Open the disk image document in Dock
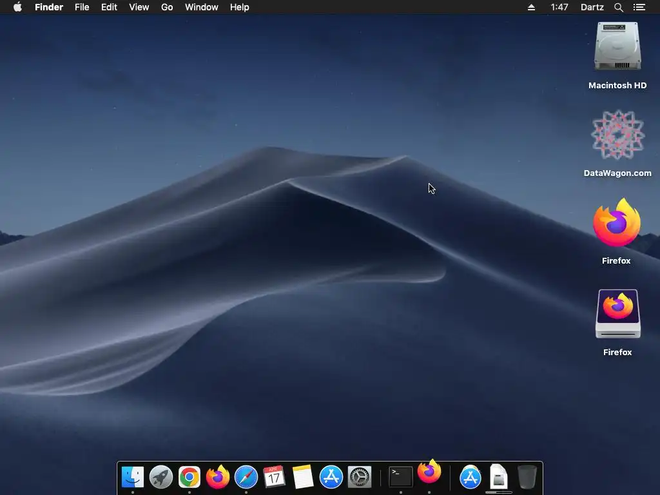The image size is (660, 495). (498, 477)
